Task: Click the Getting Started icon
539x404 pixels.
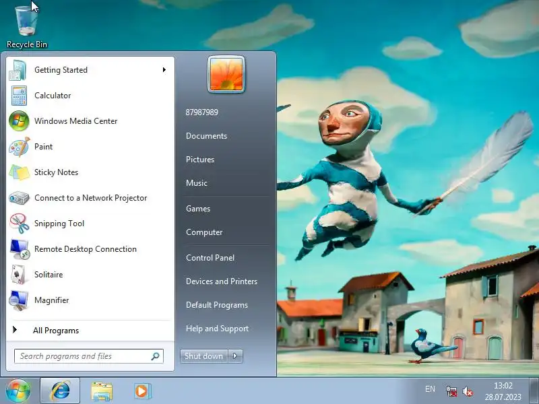Action: click(x=18, y=70)
